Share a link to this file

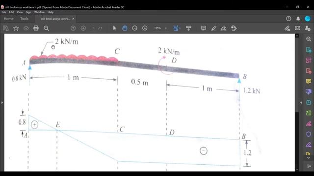click(x=288, y=28)
